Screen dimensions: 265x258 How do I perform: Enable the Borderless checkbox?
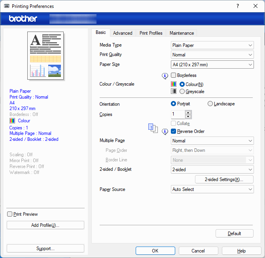174,75
